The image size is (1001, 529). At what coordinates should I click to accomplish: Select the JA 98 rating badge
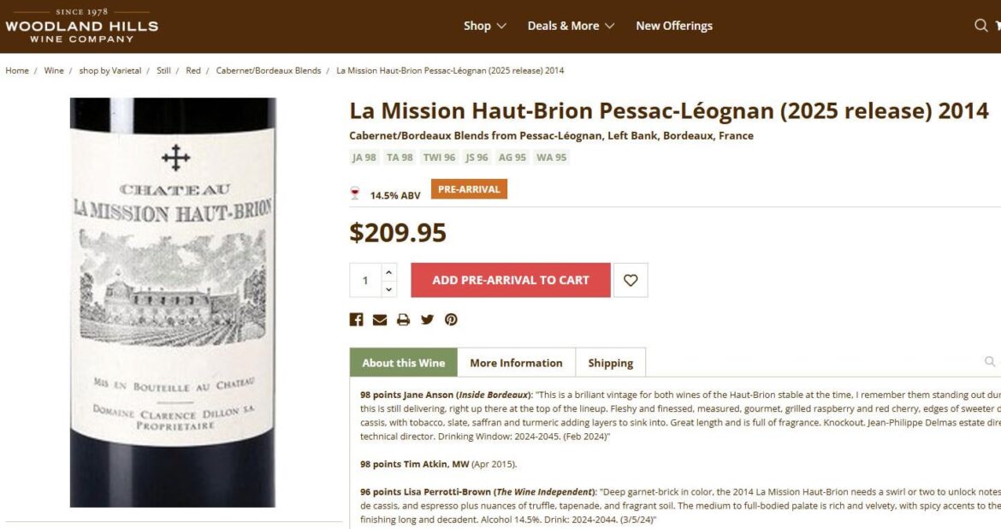tap(364, 158)
